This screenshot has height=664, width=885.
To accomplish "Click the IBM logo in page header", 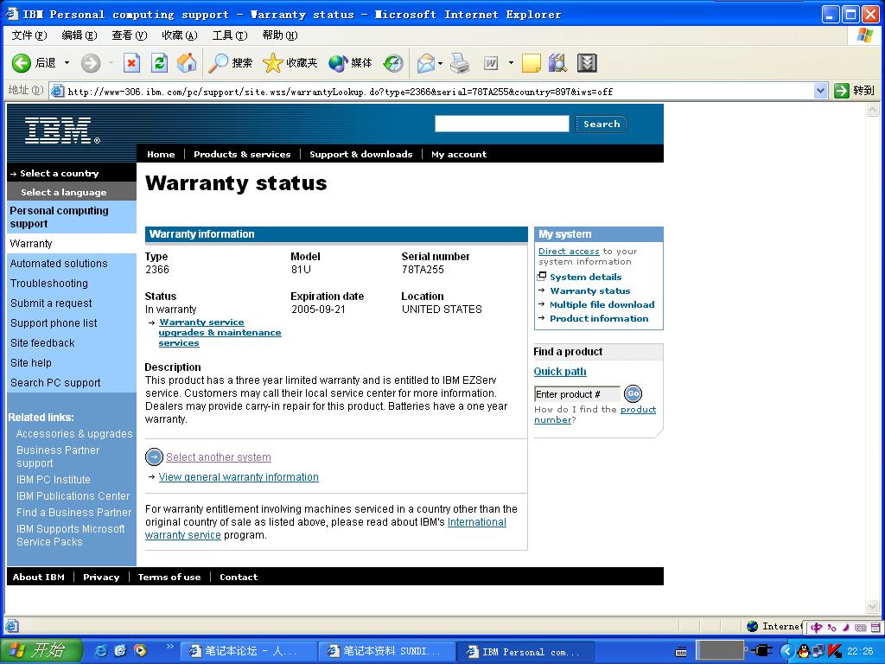I will coord(62,131).
